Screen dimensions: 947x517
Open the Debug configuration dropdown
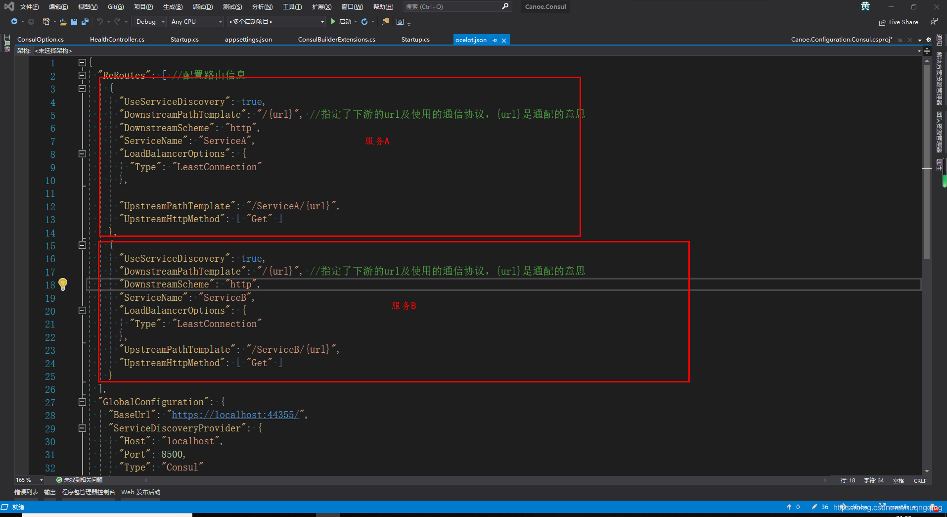click(x=150, y=22)
